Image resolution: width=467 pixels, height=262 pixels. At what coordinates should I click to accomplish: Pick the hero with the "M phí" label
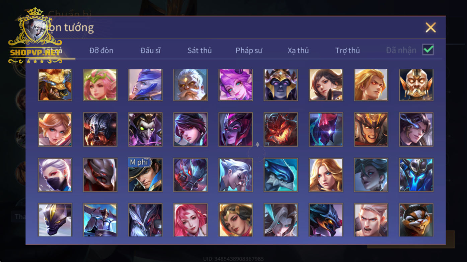click(145, 175)
